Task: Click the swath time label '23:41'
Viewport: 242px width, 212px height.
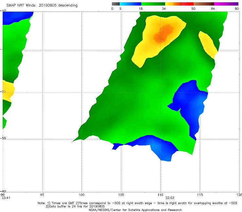Action: pos(6,198)
